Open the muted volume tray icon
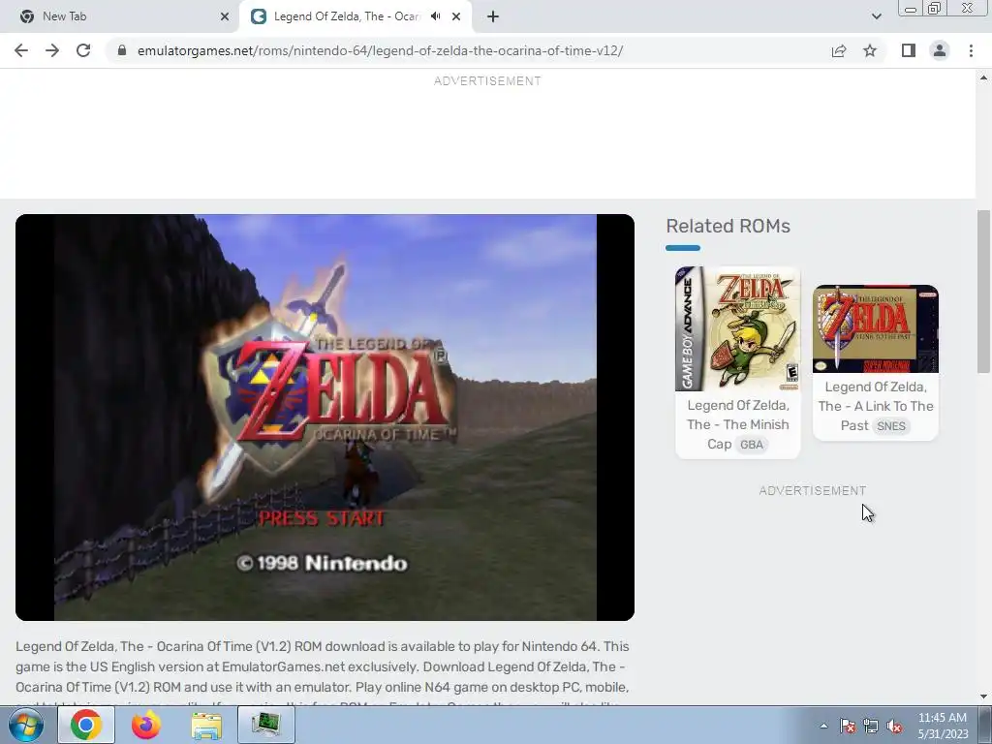This screenshot has width=992, height=744. pos(894,726)
